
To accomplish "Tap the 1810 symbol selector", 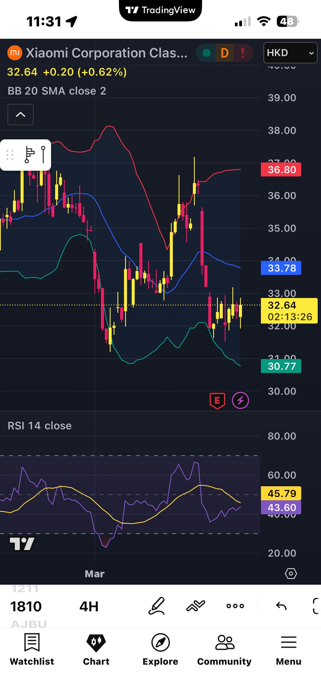I will coord(26,606).
